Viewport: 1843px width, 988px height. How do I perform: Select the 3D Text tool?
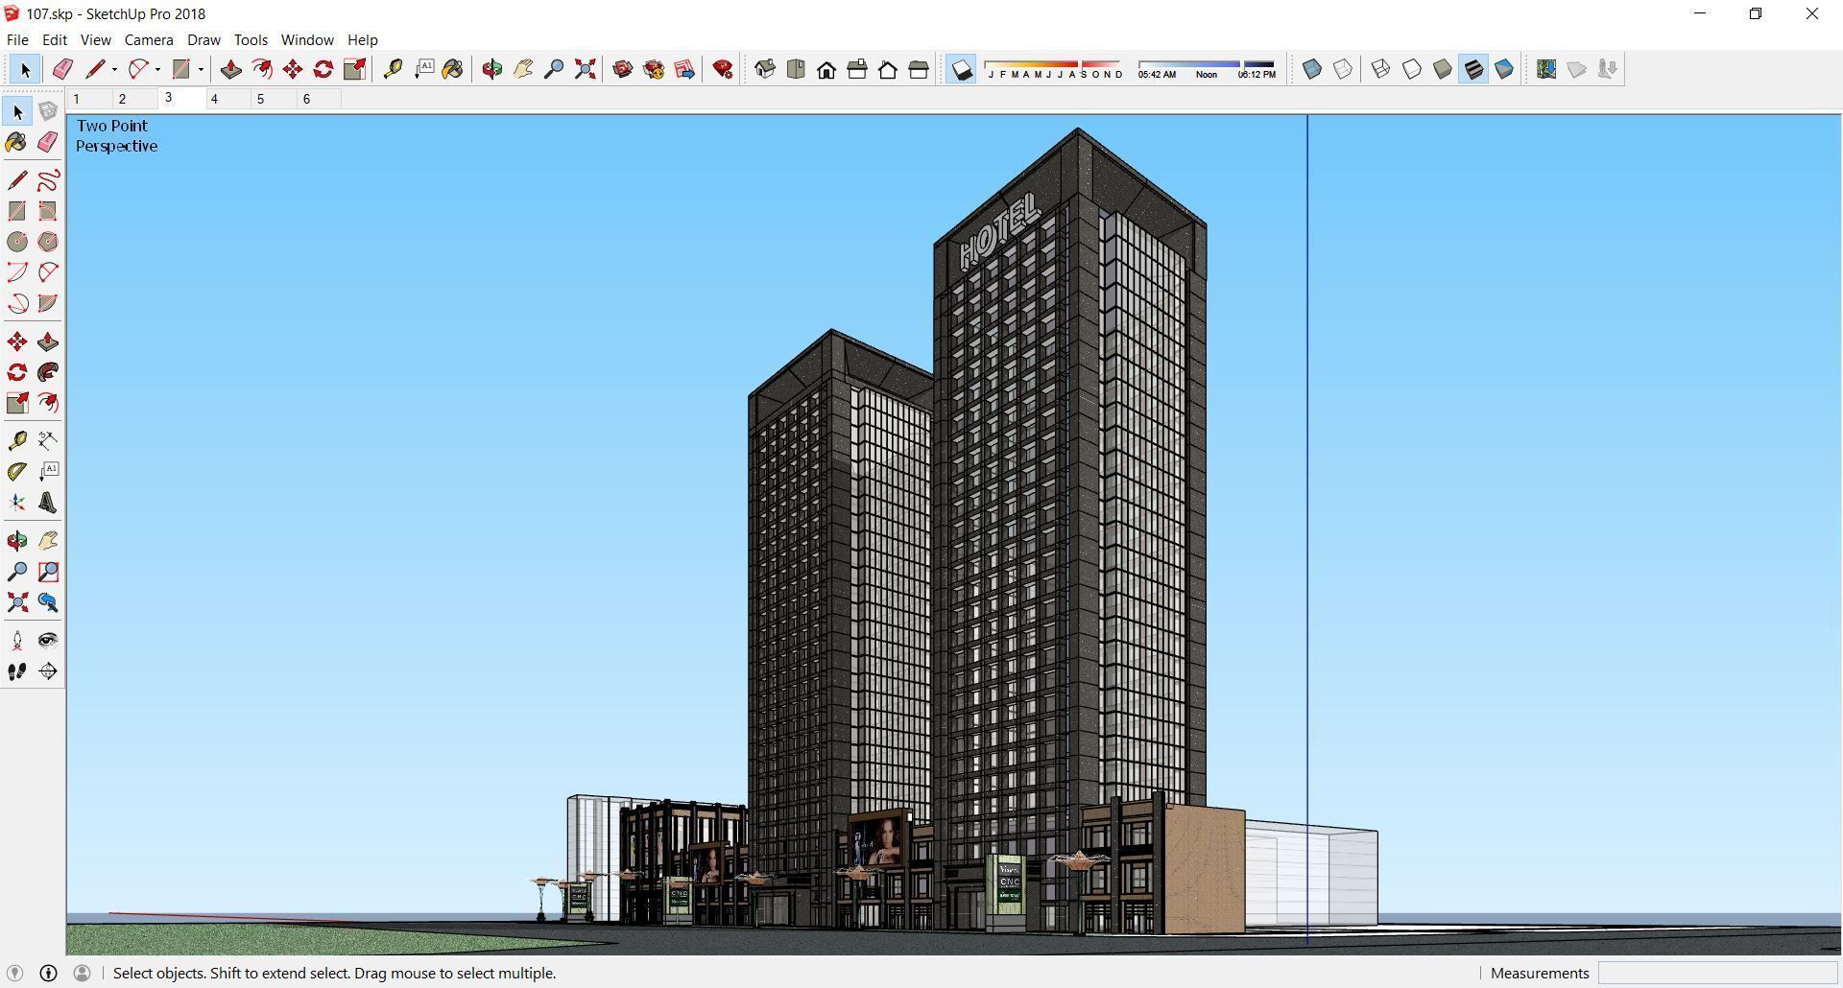click(48, 503)
